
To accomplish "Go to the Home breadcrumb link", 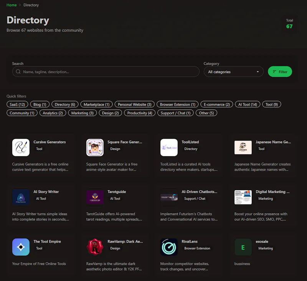I will [12, 5].
